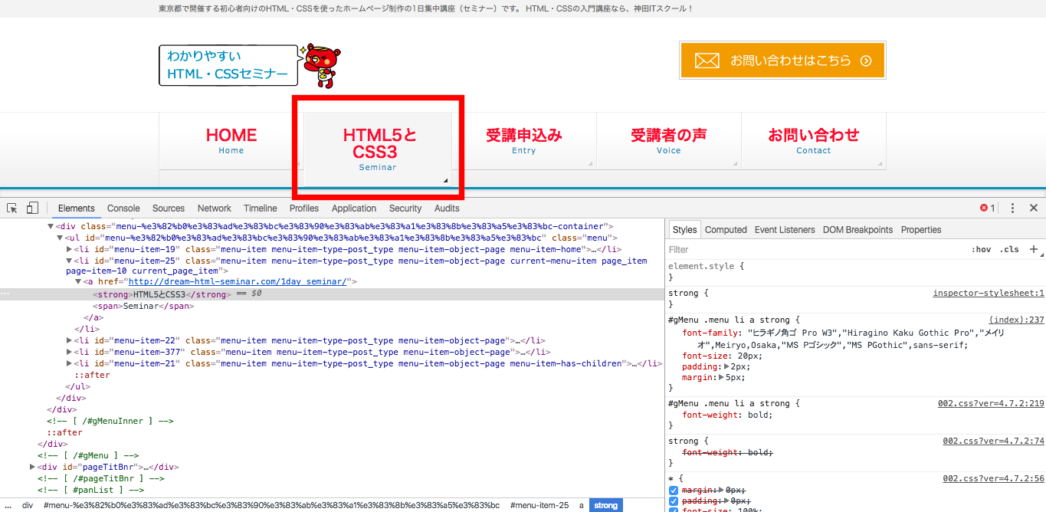Expand the menu-item-22 li node
The width and height of the screenshot is (1046, 512).
coord(70,341)
